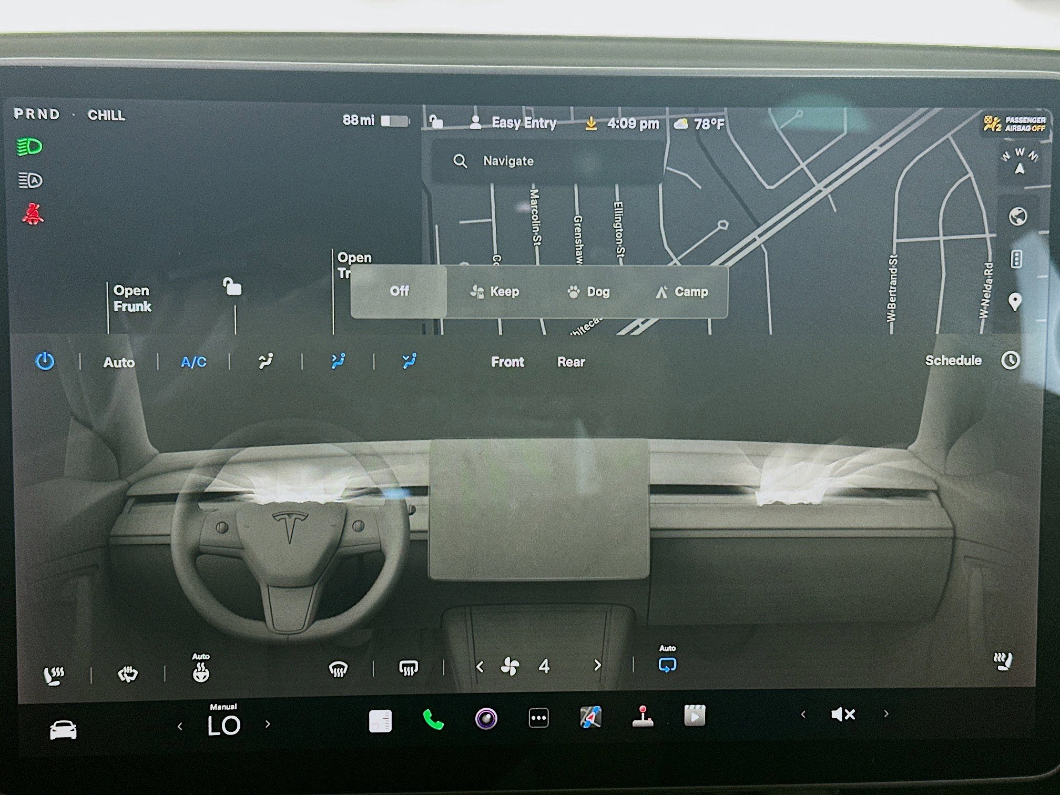
Task: Switch to the Rear climate tab
Action: [570, 362]
